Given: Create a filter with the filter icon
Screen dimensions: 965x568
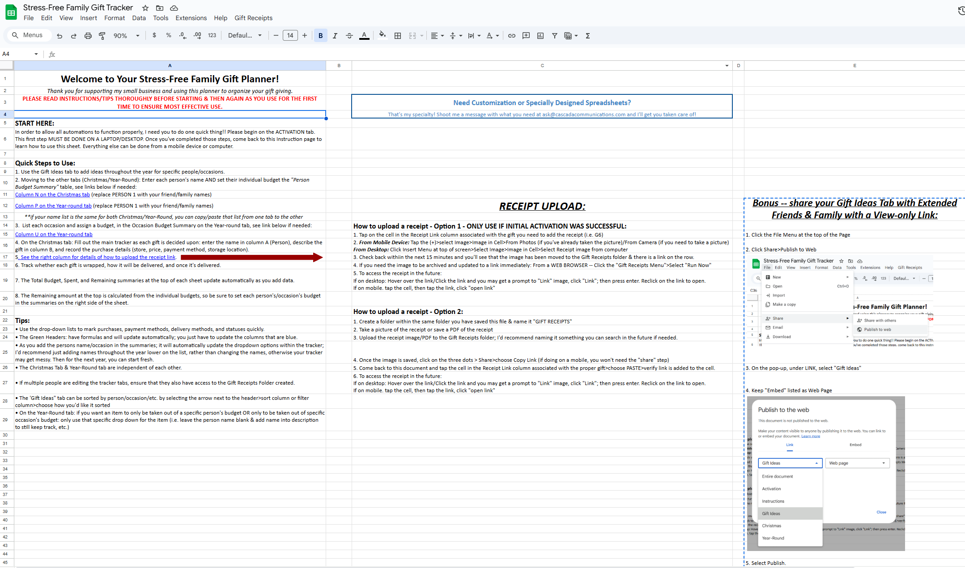Looking at the screenshot, I should [554, 35].
